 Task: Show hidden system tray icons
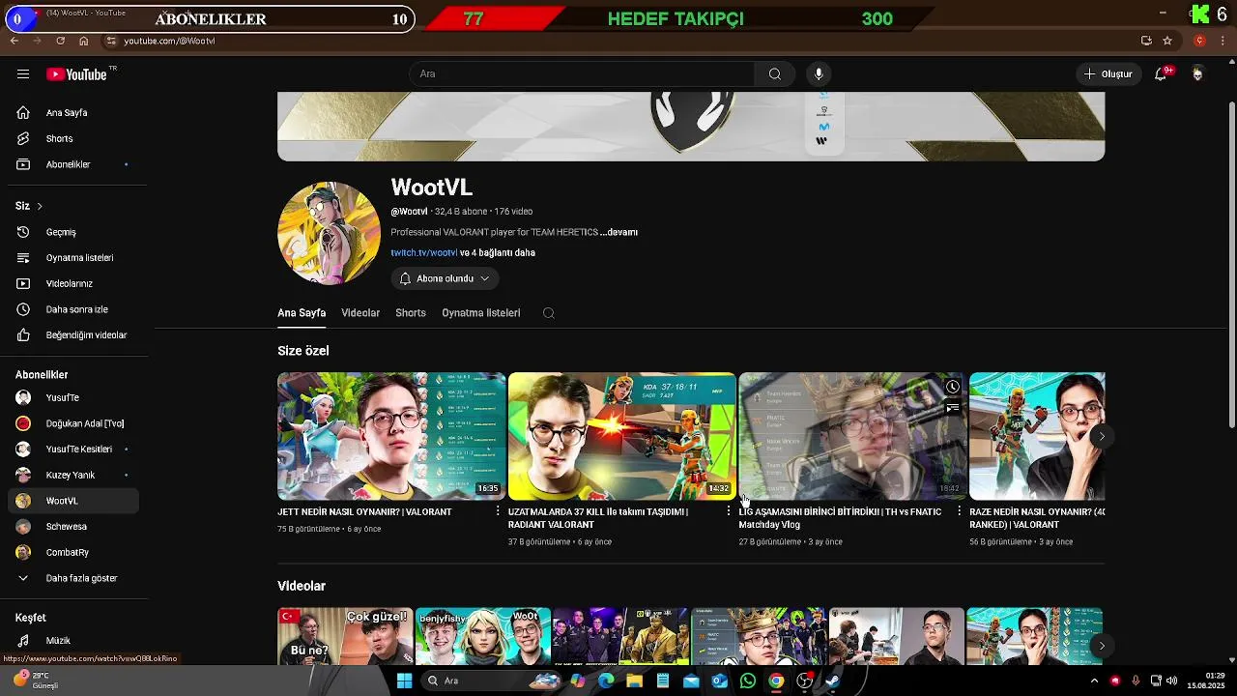1094,681
